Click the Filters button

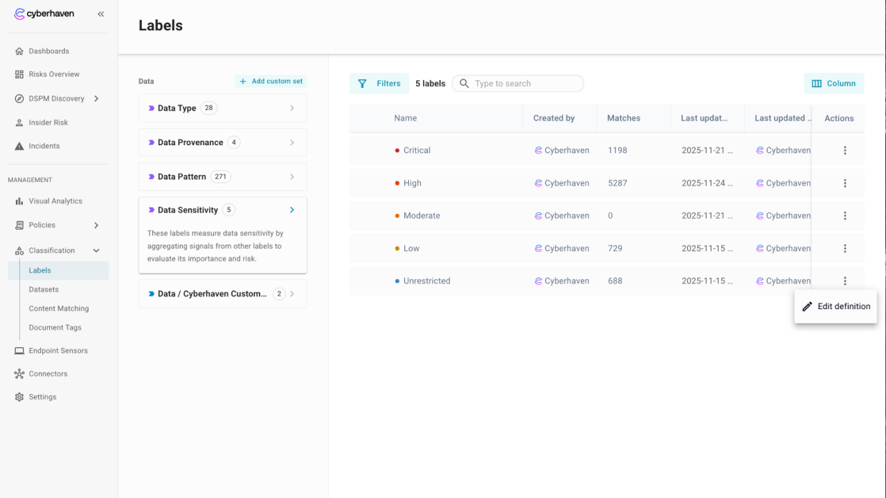pyautogui.click(x=379, y=84)
